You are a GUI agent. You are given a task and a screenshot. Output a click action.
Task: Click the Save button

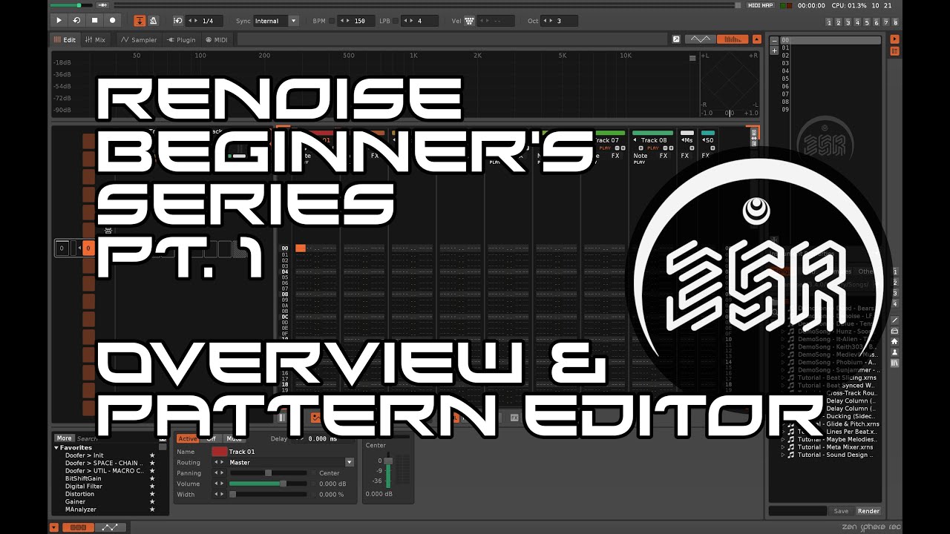pos(841,511)
